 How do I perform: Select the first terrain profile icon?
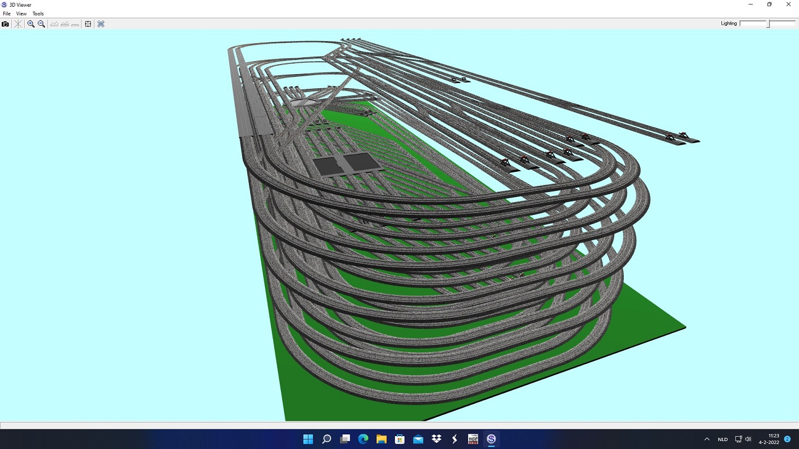55,24
